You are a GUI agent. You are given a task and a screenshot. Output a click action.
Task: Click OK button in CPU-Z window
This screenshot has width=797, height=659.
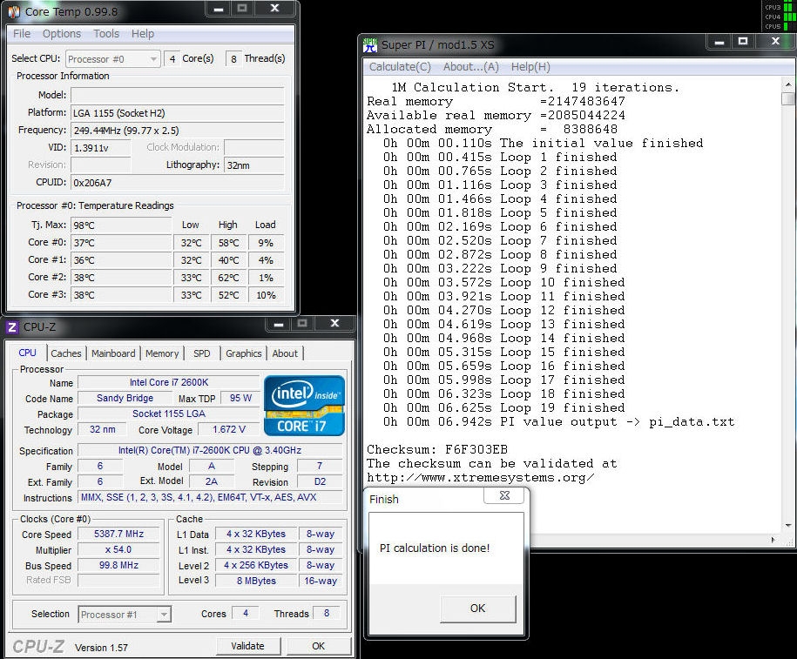318,646
